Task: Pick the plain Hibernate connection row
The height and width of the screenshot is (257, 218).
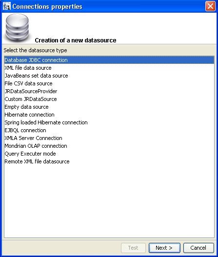Action: click(x=109, y=115)
